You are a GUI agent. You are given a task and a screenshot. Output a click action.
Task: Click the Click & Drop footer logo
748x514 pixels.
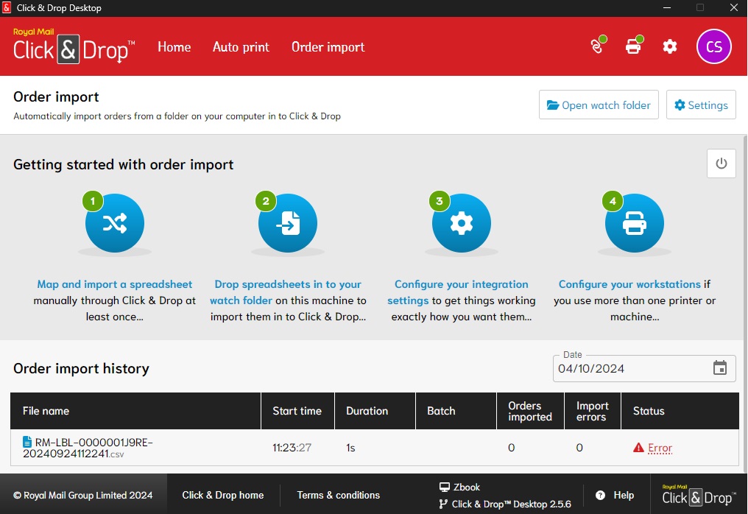pos(699,496)
